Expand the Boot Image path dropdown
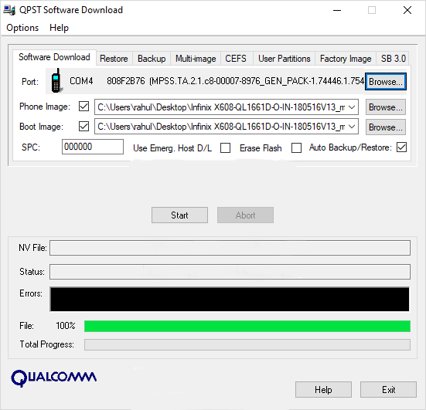The height and width of the screenshot is (410, 426). (352, 127)
